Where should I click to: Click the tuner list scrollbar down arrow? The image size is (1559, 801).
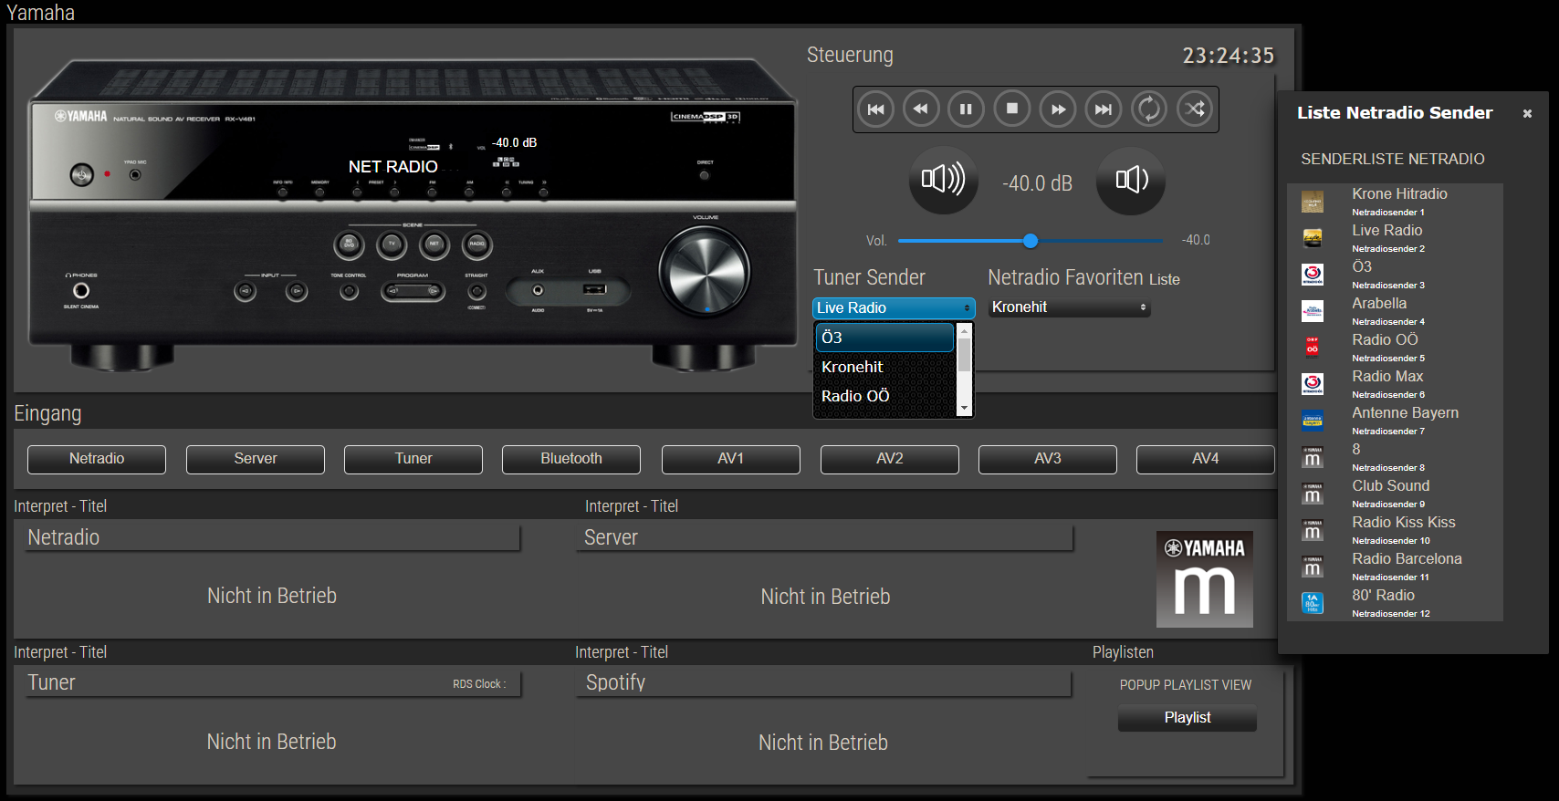pos(964,409)
